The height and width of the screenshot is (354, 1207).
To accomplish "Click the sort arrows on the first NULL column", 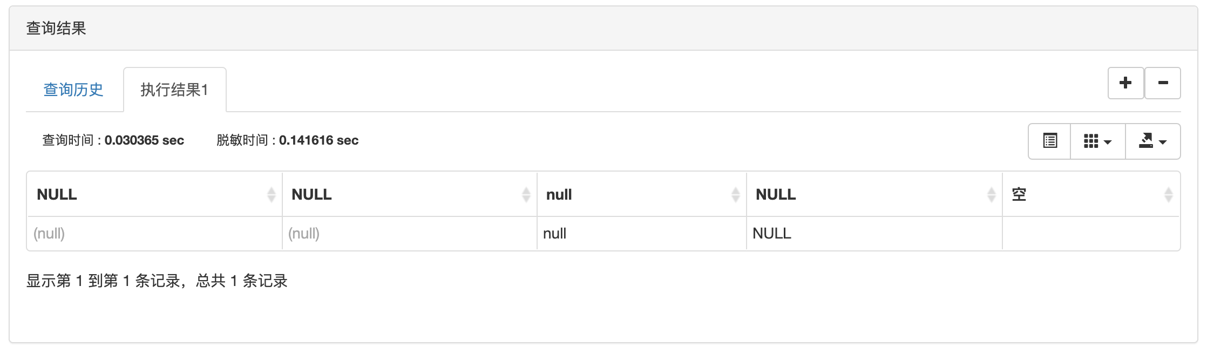I will click(270, 195).
